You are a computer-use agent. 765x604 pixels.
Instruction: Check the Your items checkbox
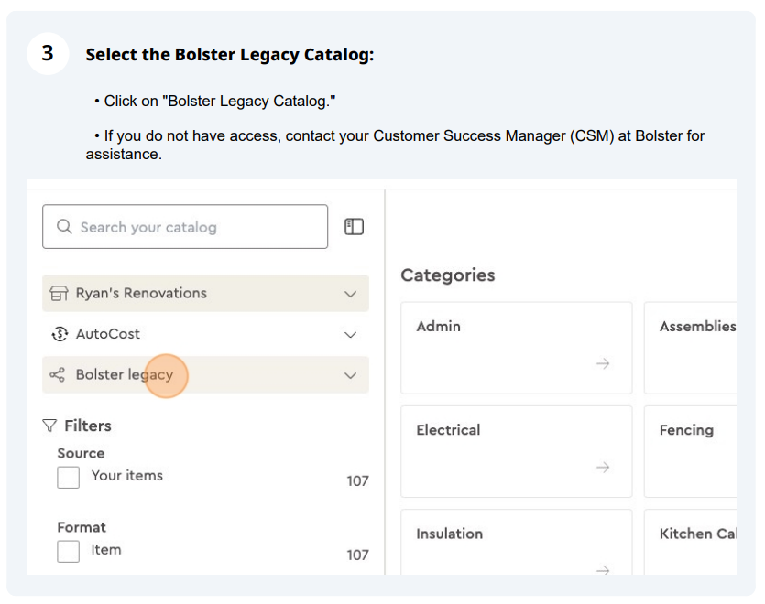pos(69,478)
